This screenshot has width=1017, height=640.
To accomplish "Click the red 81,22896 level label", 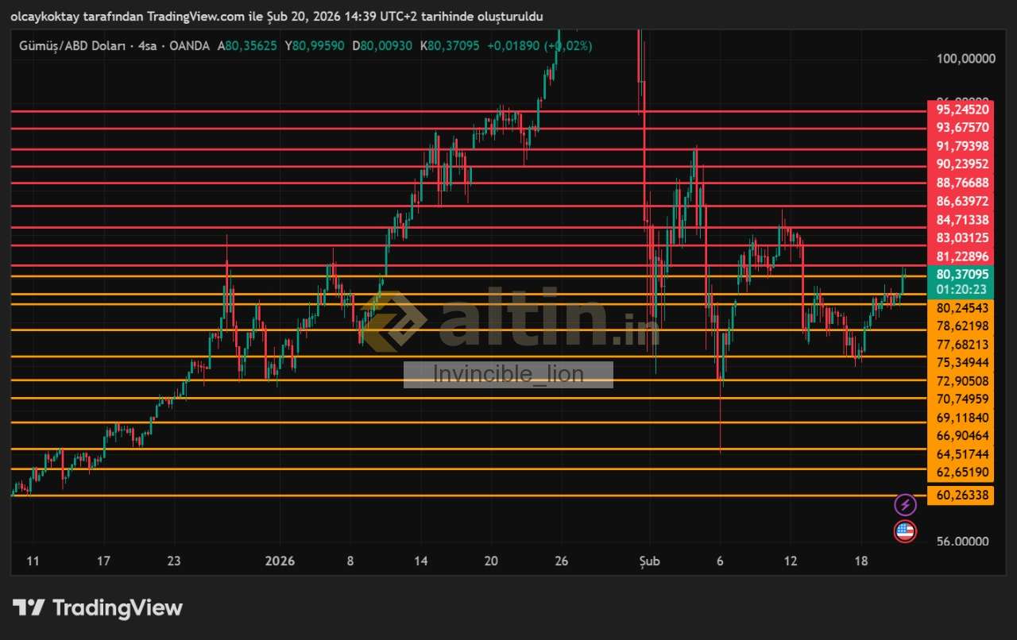I will click(962, 256).
